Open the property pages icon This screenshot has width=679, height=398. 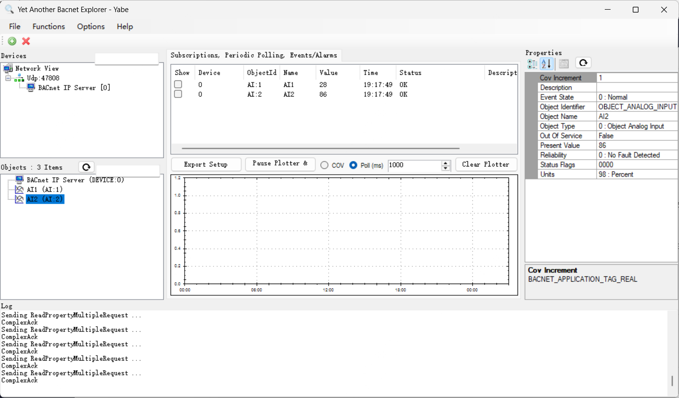[564, 64]
